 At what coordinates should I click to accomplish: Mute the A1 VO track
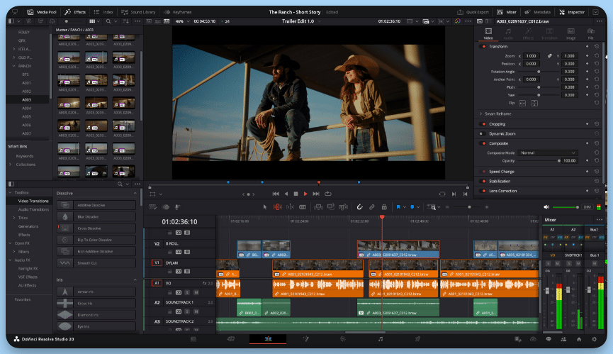tap(196, 292)
